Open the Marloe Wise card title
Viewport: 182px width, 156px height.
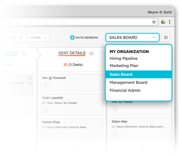(51, 122)
